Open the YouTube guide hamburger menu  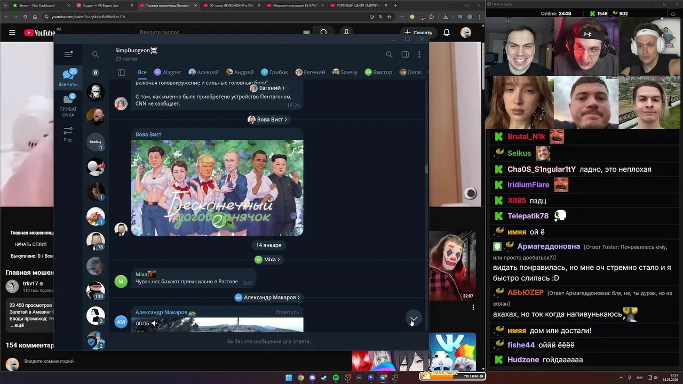pyautogui.click(x=12, y=33)
